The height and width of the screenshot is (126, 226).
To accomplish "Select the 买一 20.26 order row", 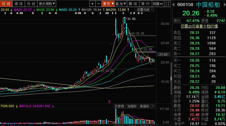I will pos(199,61).
